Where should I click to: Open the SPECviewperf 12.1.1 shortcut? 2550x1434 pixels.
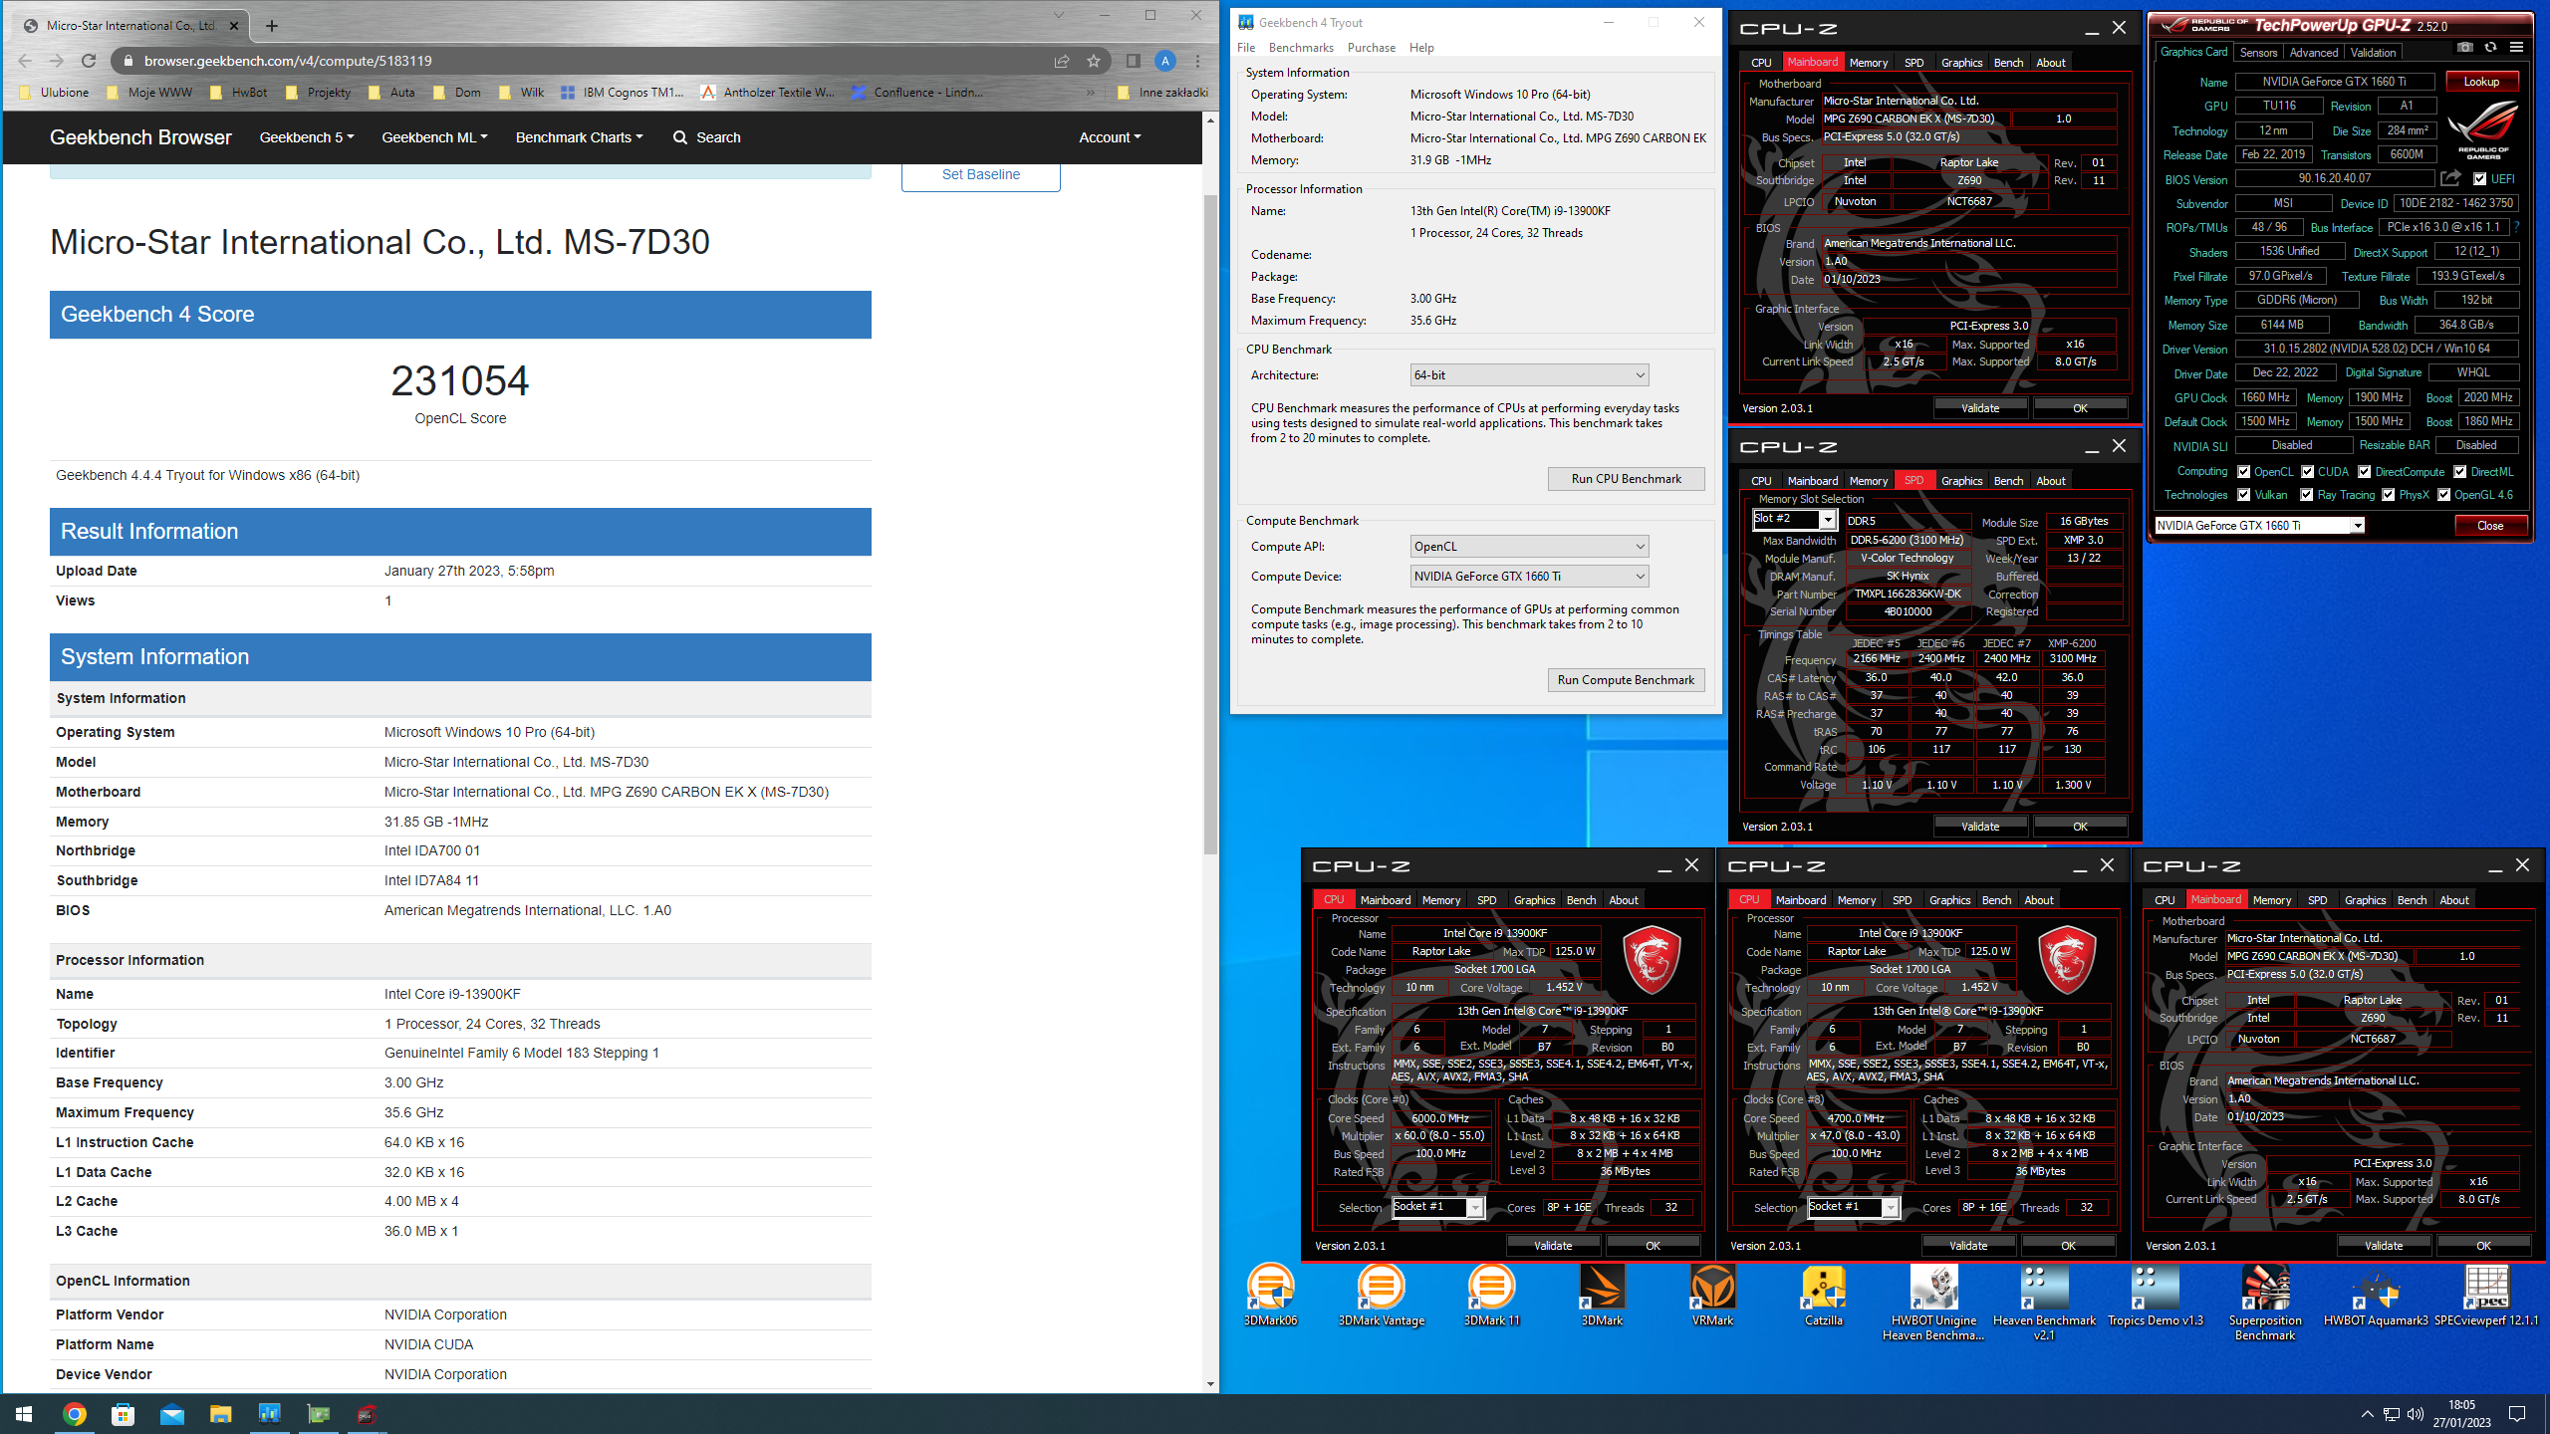tap(2486, 1295)
